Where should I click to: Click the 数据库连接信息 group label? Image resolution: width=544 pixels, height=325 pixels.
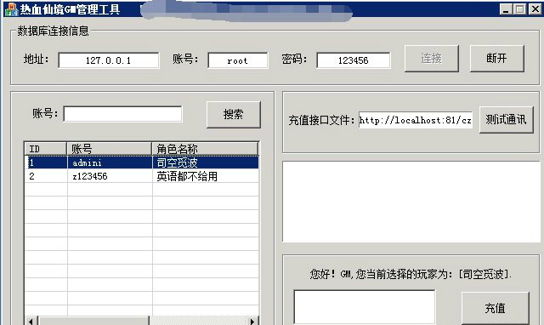(53, 31)
